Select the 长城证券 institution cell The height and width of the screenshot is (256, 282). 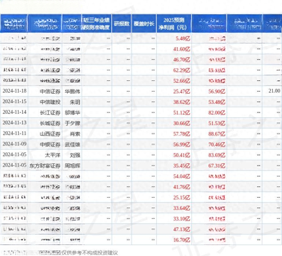(50, 123)
